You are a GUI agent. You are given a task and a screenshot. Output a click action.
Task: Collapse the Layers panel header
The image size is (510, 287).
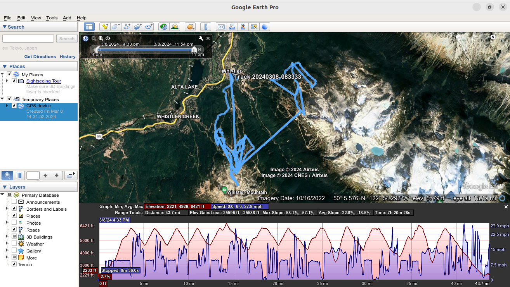pyautogui.click(x=39, y=187)
